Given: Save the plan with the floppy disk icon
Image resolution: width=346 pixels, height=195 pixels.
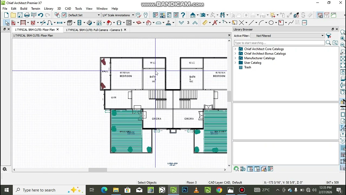Looking at the screenshot, I should (20, 15).
